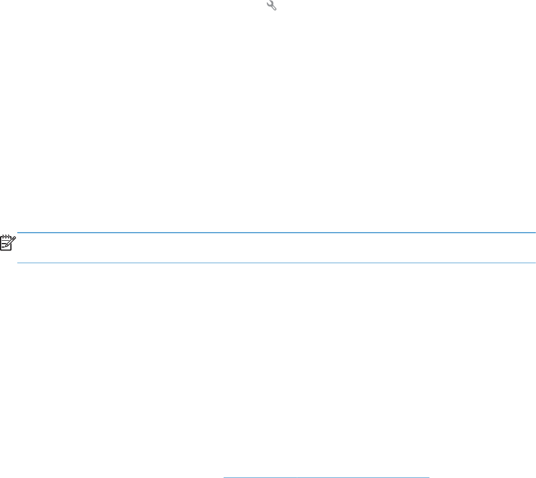Screen dimensions: 536x478
Task: Pick the spiral notebook note marker
Action: pos(8,242)
